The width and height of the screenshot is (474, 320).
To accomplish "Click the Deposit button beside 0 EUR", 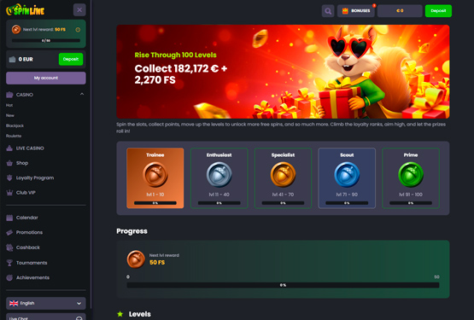I will tap(71, 59).
